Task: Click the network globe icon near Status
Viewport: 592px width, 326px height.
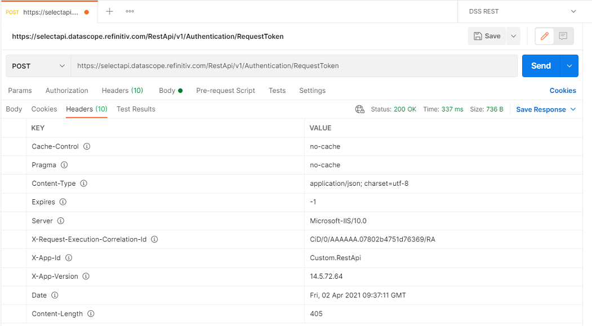Action: [x=360, y=109]
